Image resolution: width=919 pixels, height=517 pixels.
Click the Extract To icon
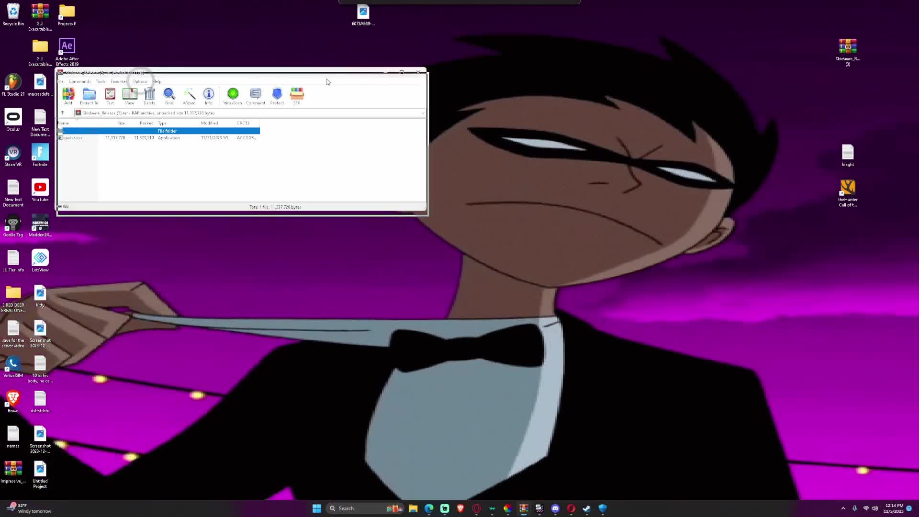[89, 95]
